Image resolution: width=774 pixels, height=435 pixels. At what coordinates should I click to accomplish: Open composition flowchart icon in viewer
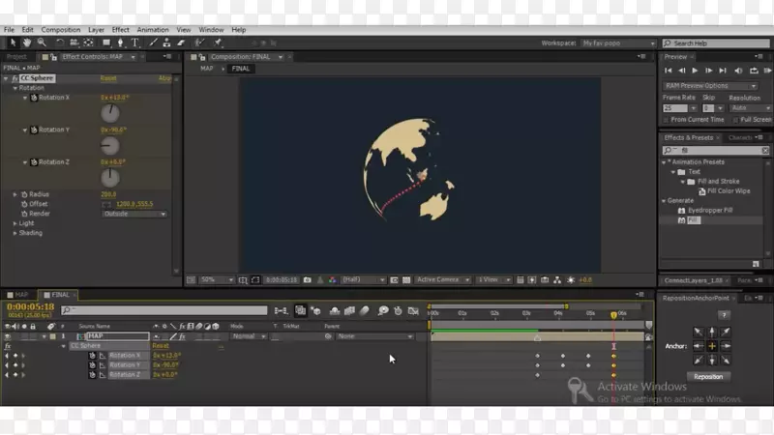pyautogui.click(x=557, y=279)
